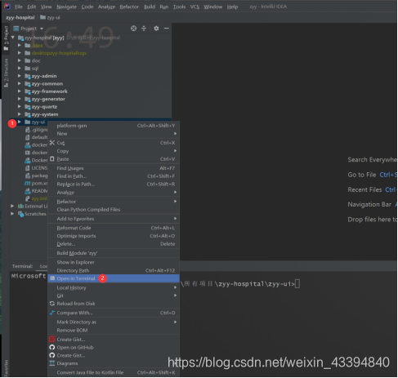Click the Terminal panel label
This screenshot has width=398, height=378.
click(22, 266)
